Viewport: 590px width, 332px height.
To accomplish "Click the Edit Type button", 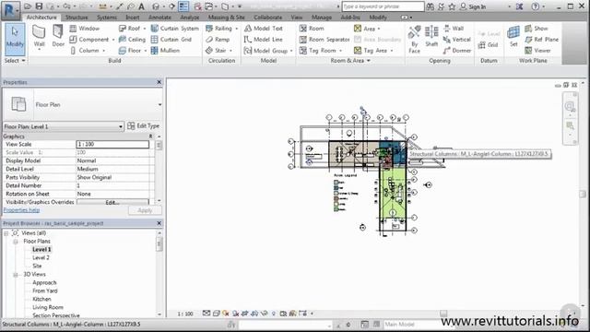I will 144,125.
